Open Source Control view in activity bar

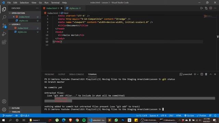point(4,26)
